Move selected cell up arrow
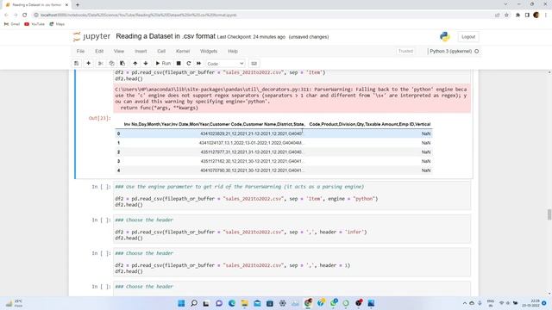The height and width of the screenshot is (310, 552). pyautogui.click(x=135, y=64)
